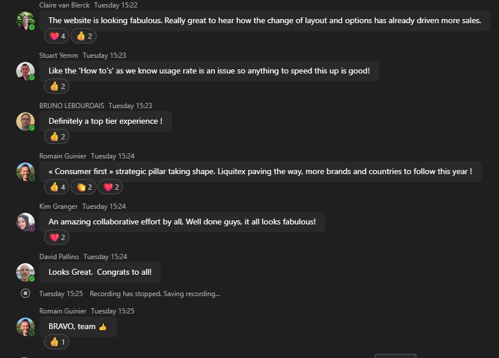The image size is (499, 358).
Task: Click thumbs up reaction under 'BRAVO, team'
Action: pos(57,342)
